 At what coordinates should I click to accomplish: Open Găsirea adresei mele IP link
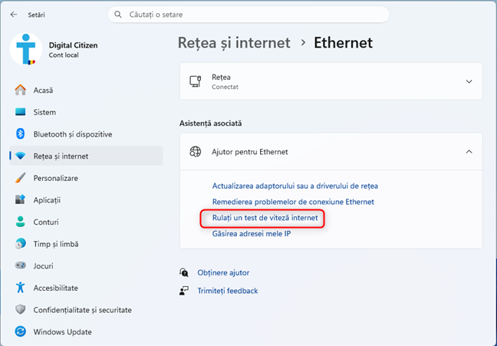(x=252, y=234)
